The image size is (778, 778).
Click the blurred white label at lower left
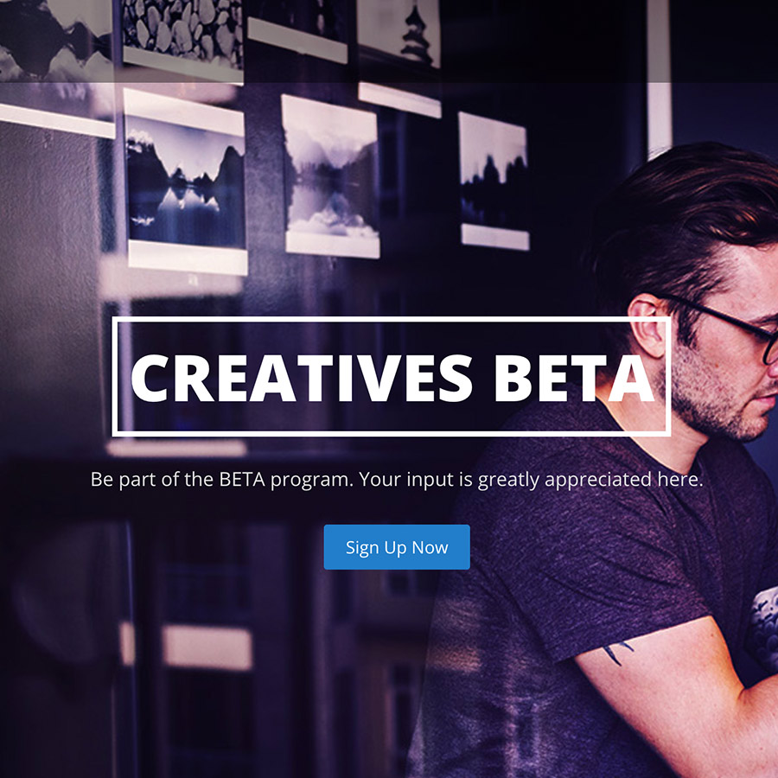tap(207, 647)
